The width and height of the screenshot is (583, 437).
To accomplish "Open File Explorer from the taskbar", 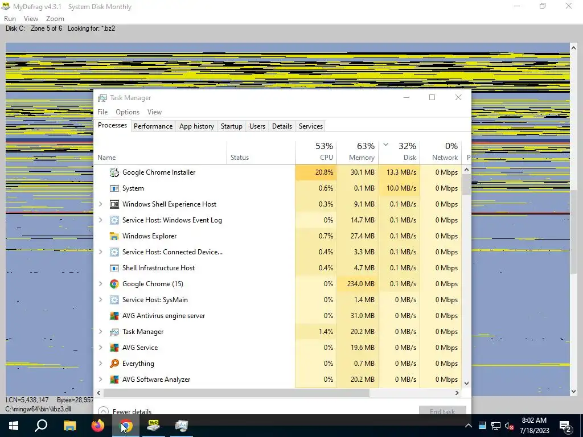I will [x=69, y=426].
